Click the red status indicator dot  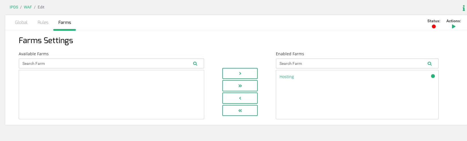(x=434, y=27)
